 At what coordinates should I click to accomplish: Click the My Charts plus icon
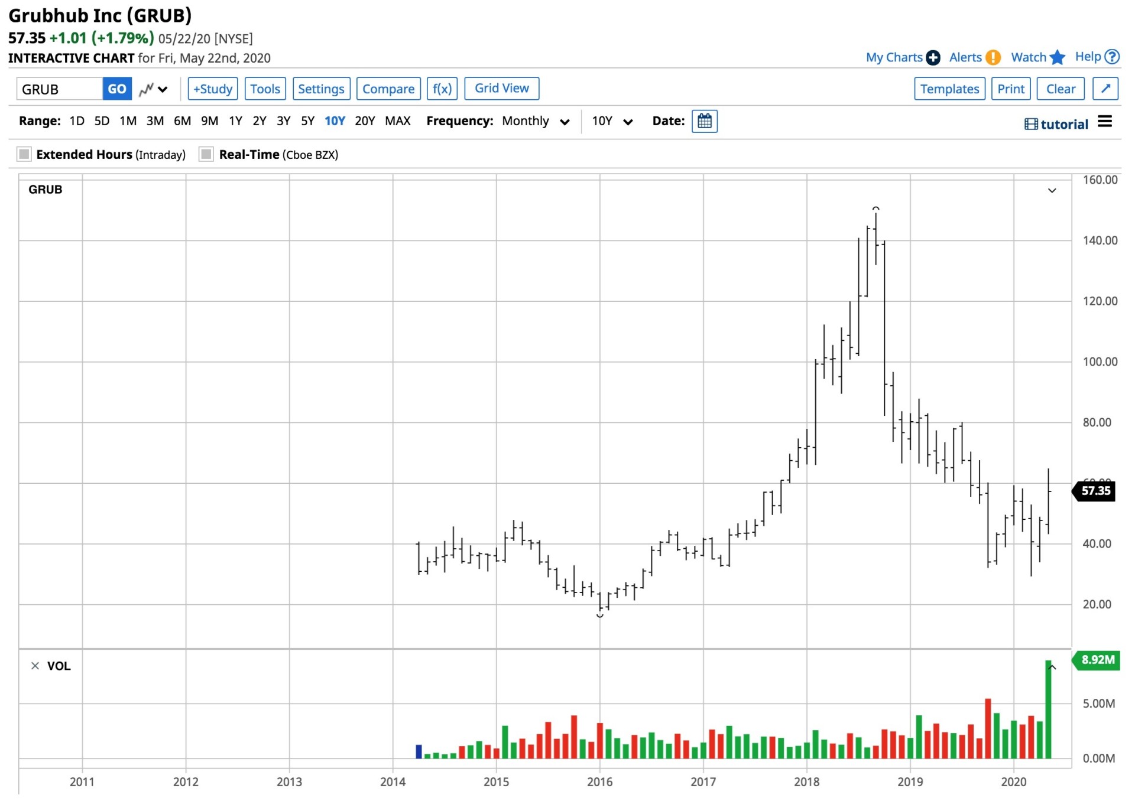[x=933, y=57]
